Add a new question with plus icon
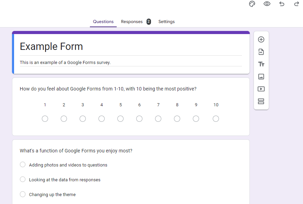The width and height of the screenshot is (303, 204). pyautogui.click(x=261, y=40)
